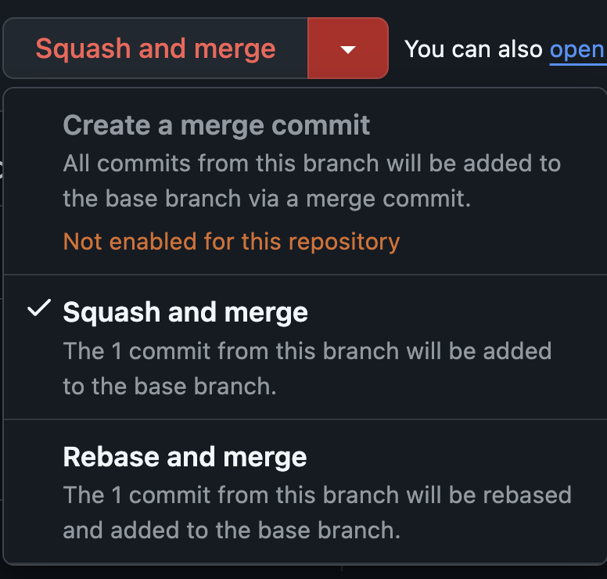Pick the "Rebase and merge" option
This screenshot has height=579, width=607.
(185, 457)
